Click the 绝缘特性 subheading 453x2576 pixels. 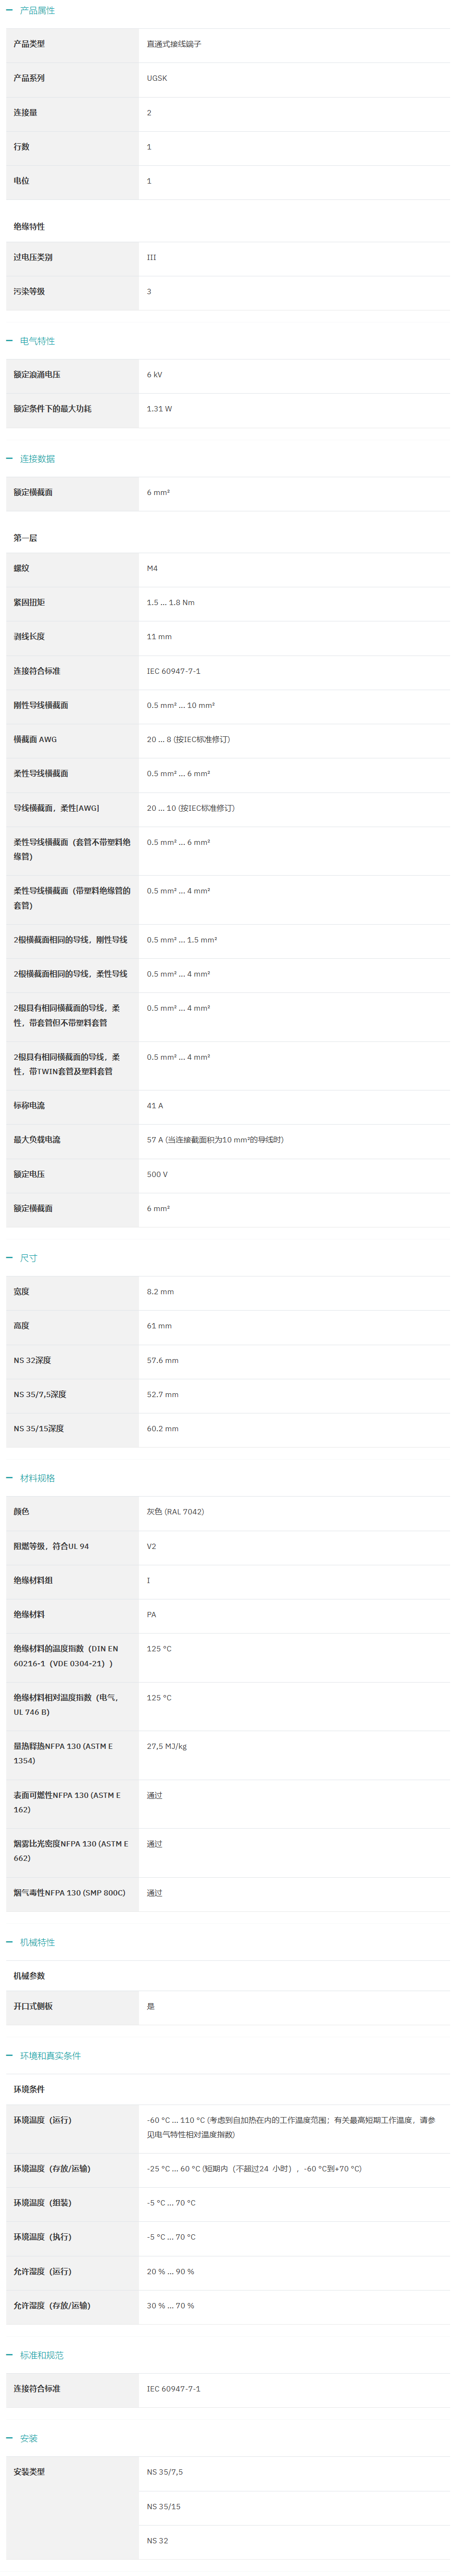click(x=29, y=226)
